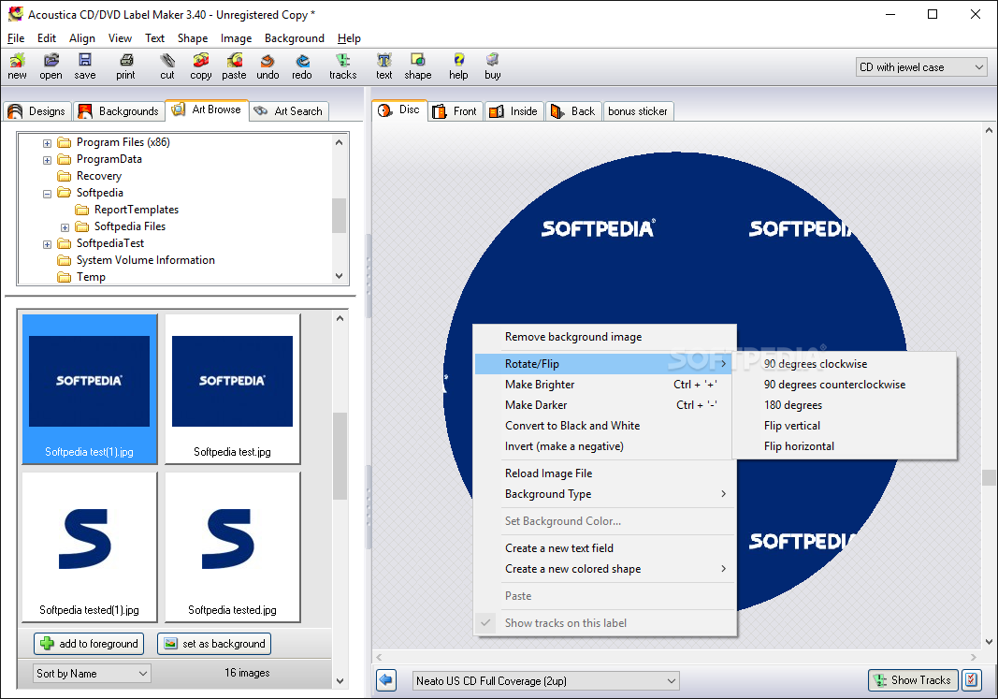Choose Create a new text field
Viewport: 998px width, 699px height.
605,548
